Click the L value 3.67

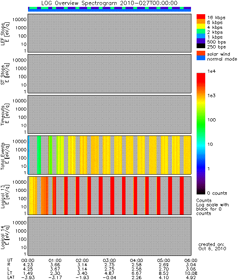coord(55,269)
